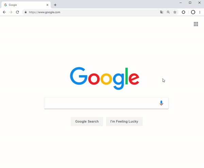Open the profile avatar circle
The image size is (204, 168).
pyautogui.click(x=193, y=12)
